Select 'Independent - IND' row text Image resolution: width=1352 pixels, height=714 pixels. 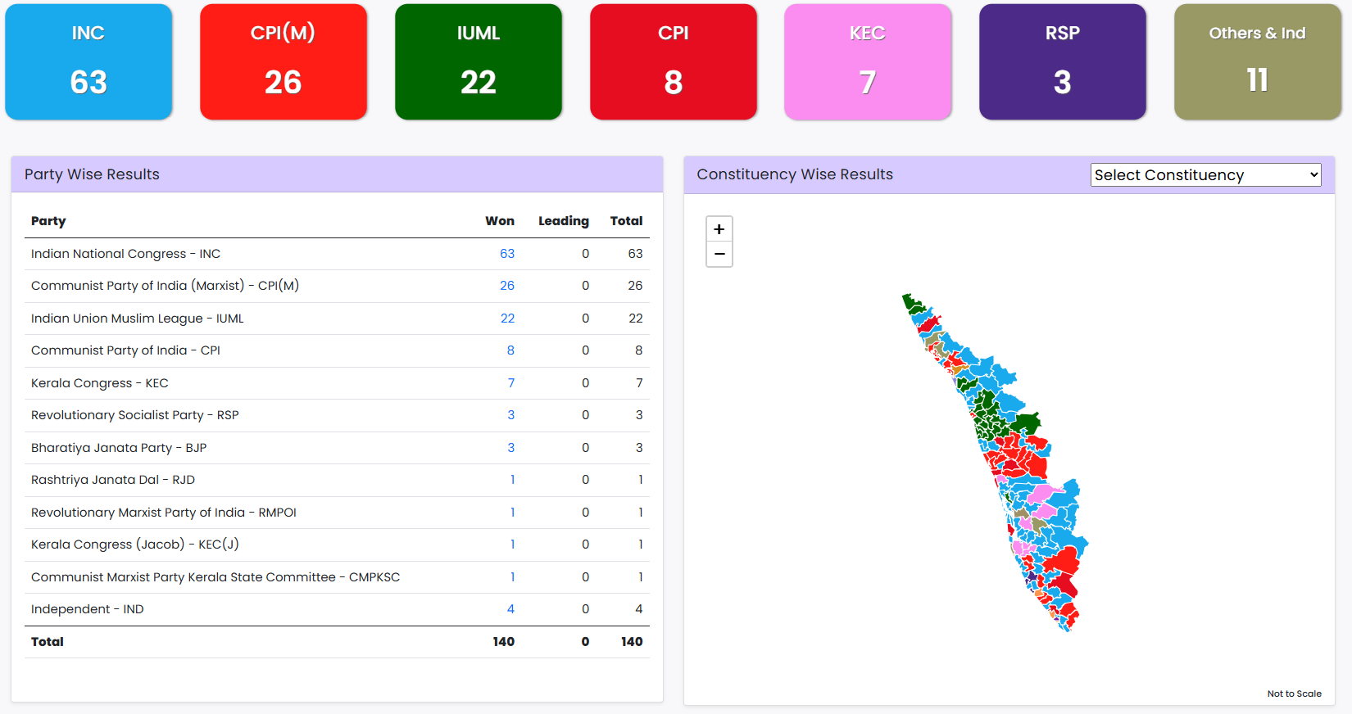(88, 609)
